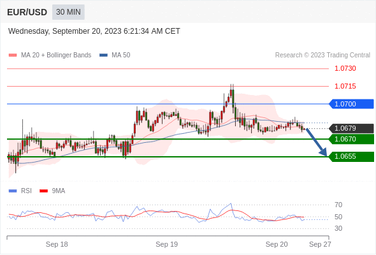The height and width of the screenshot is (255, 376).
Task: Click the red 1.0715 resistance label
Action: pos(345,86)
